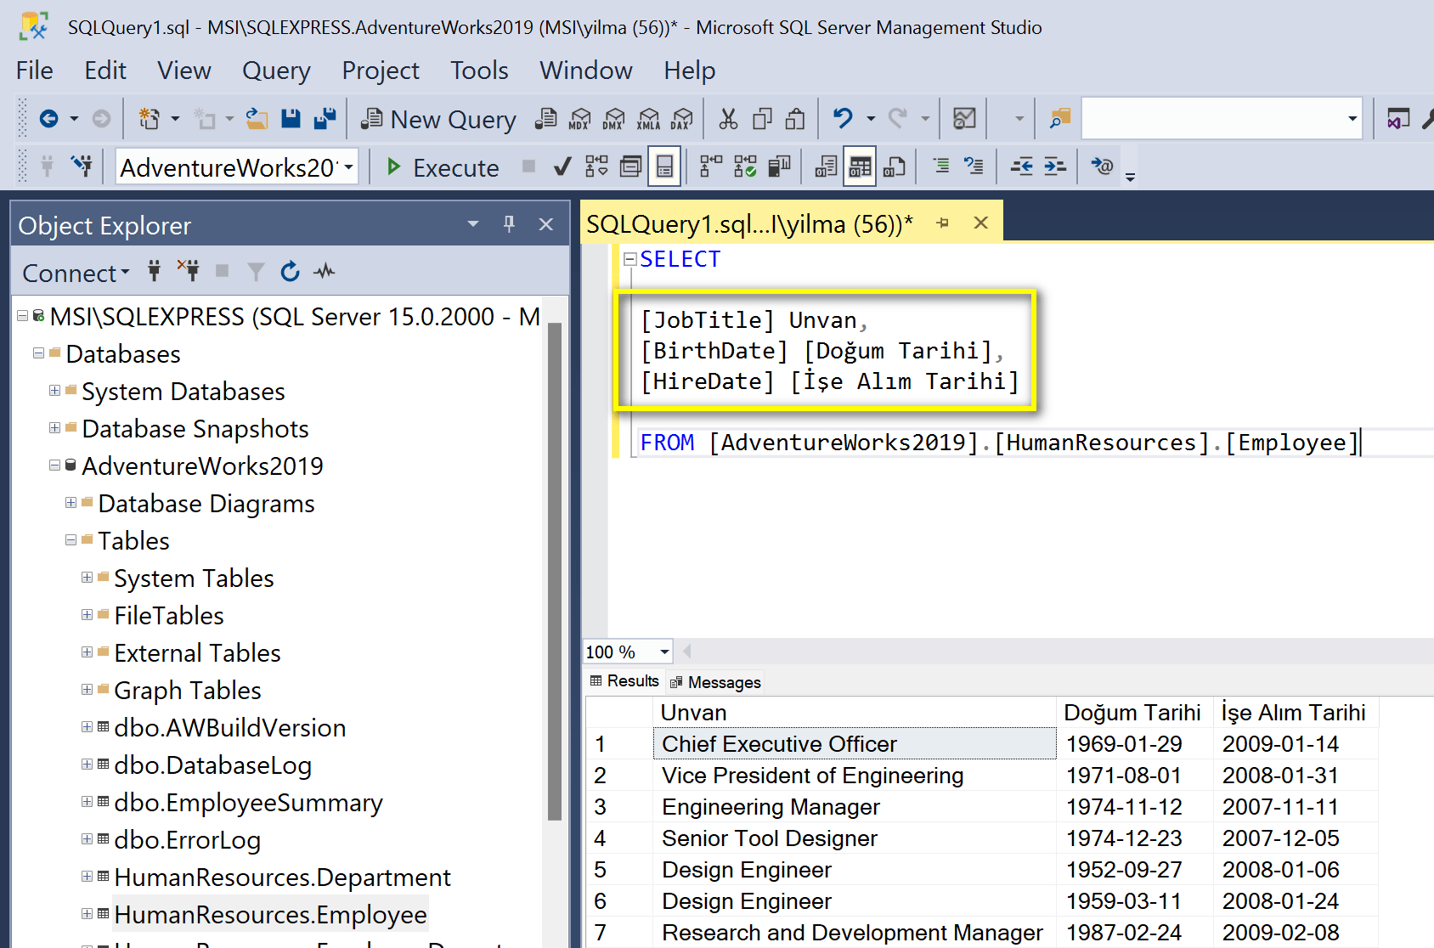The height and width of the screenshot is (948, 1434).
Task: Open the Help menu
Action: click(x=690, y=71)
